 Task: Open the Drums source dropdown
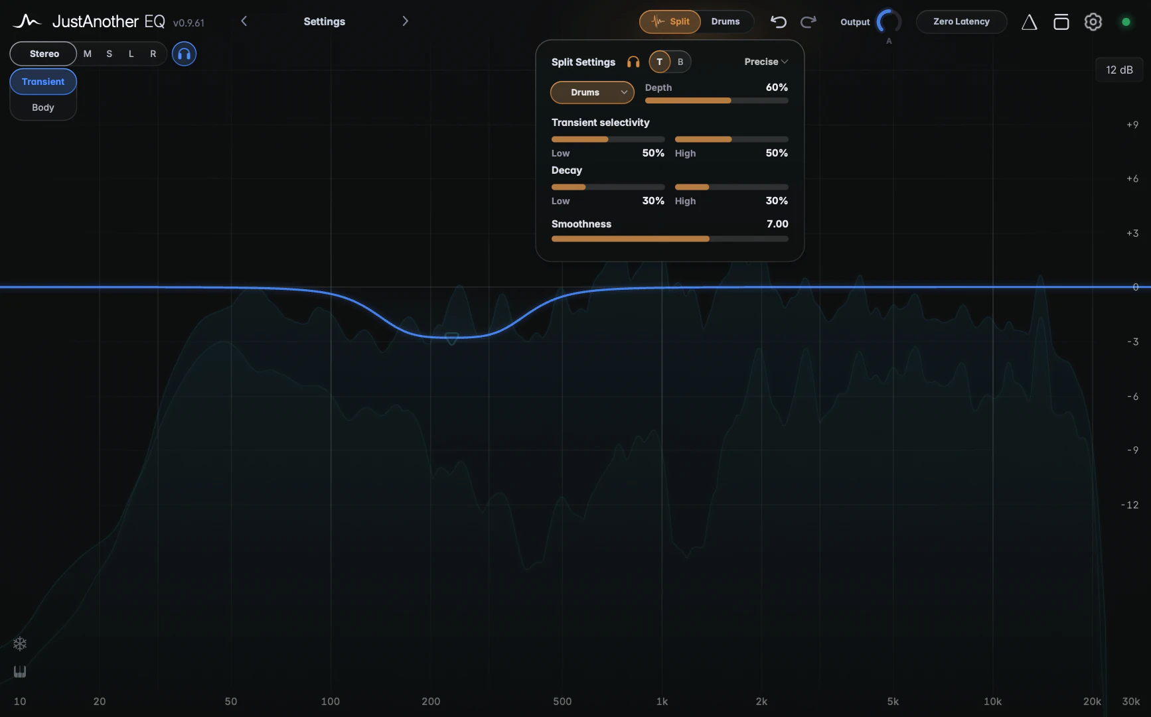(x=592, y=92)
